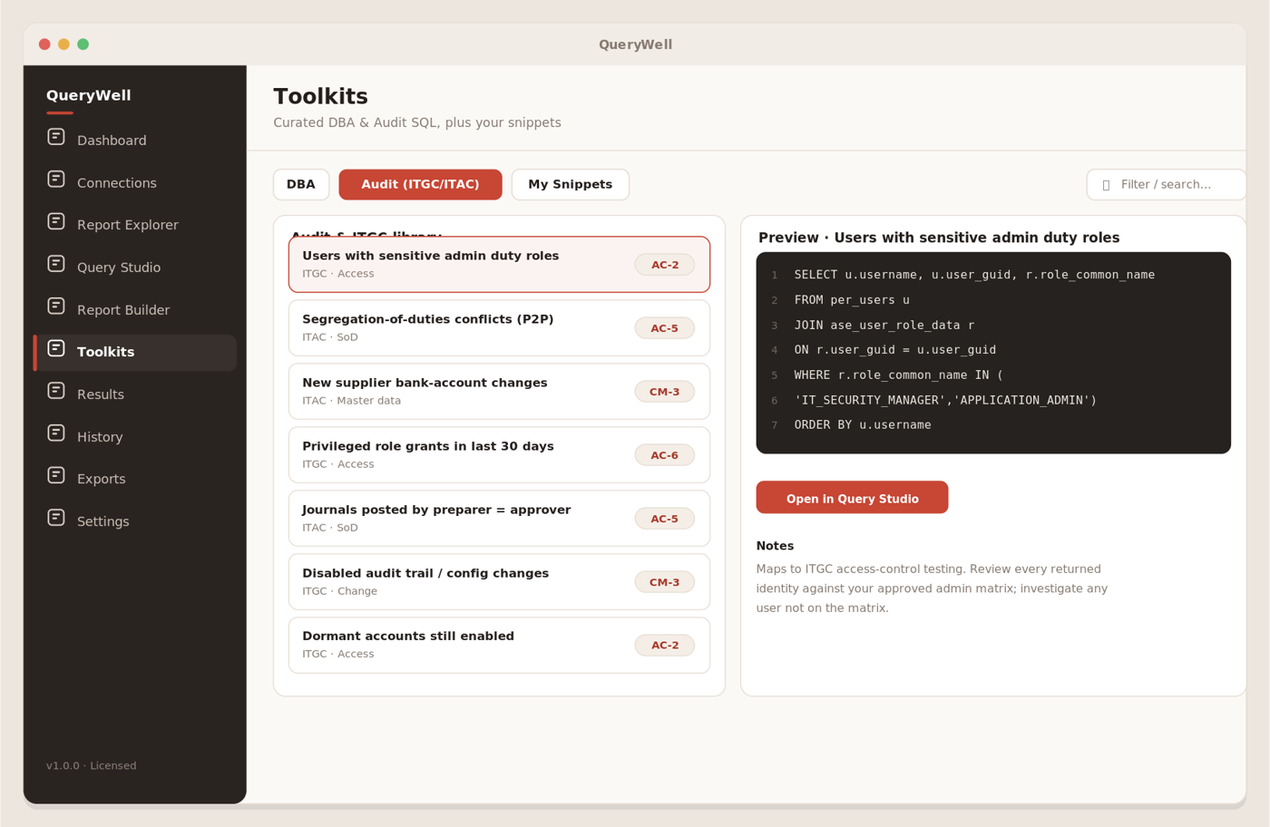Click the Toolkits page heading

320,96
